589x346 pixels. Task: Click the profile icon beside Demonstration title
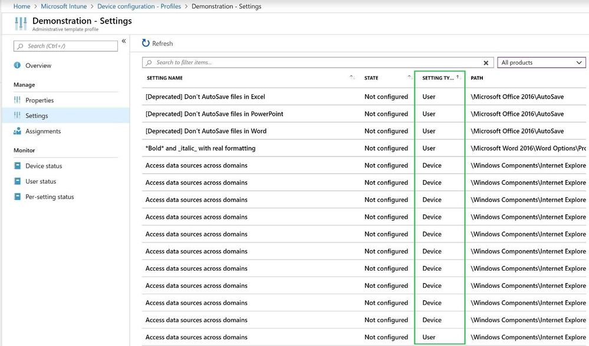(x=21, y=24)
